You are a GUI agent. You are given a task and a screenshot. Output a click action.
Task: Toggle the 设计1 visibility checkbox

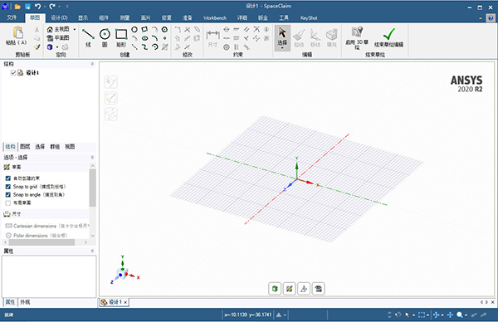coord(13,73)
